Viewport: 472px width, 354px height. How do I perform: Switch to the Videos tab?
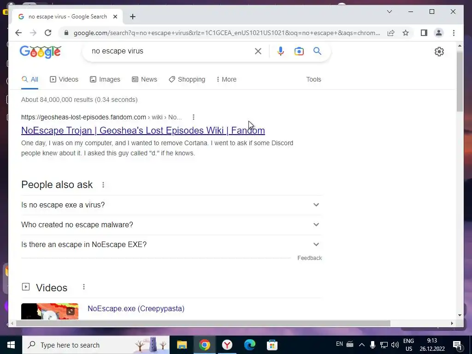coord(64,79)
